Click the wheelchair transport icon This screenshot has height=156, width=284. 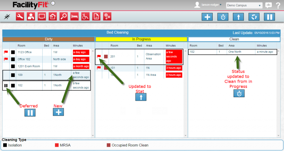(x=86, y=16)
